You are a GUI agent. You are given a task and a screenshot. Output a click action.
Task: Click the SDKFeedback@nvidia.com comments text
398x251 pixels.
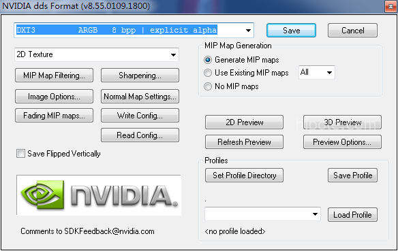pos(87,231)
